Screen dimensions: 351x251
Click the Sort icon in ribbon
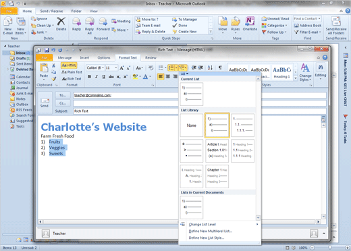click(x=210, y=67)
